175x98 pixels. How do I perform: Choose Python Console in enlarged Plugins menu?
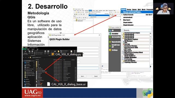click(137, 15)
